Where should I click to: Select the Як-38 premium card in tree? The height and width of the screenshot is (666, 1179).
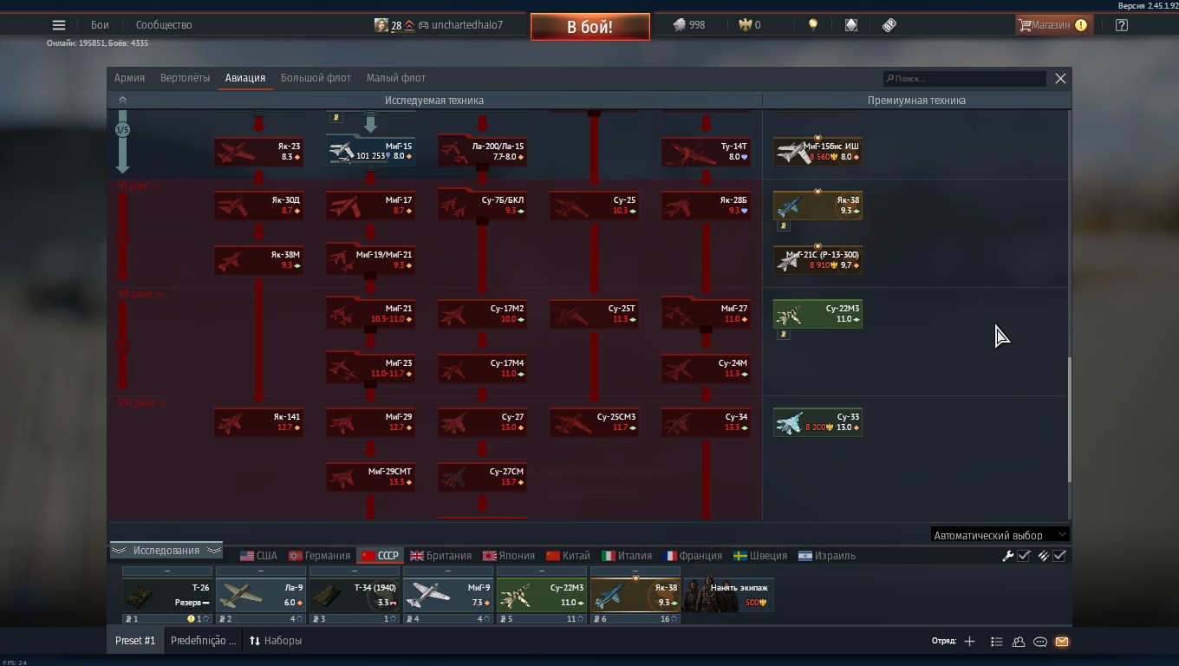click(x=817, y=206)
